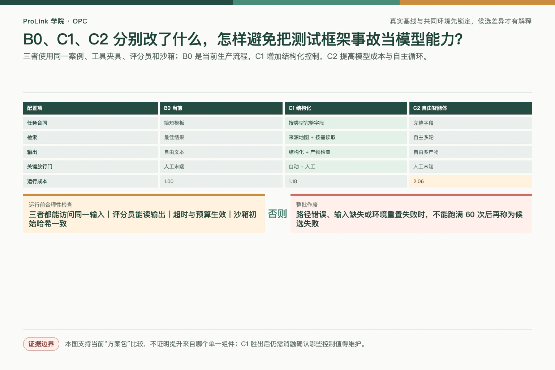Select the C1 结构化 column header
This screenshot has height=370, width=555.
pyautogui.click(x=346, y=108)
